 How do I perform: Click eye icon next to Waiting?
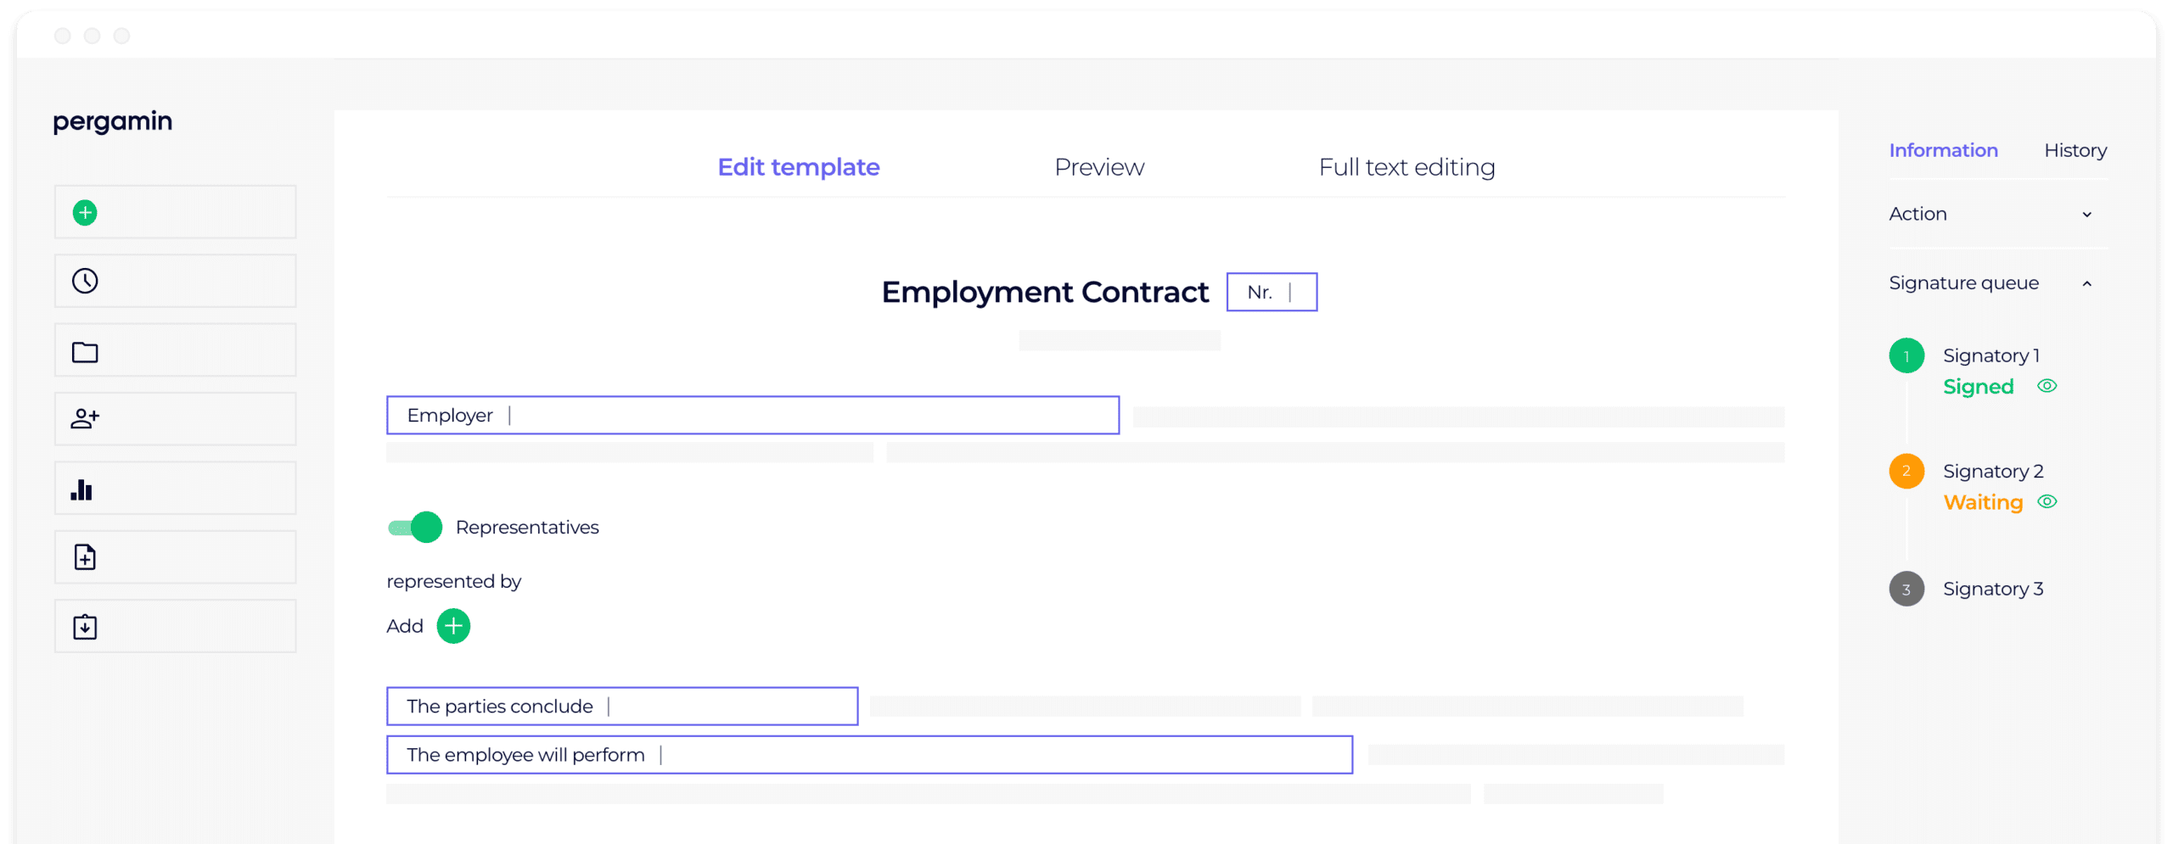click(2047, 501)
